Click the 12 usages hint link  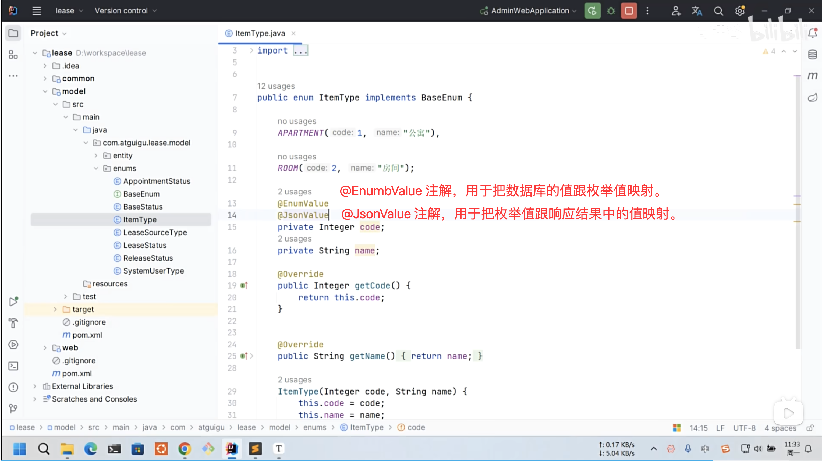(276, 86)
